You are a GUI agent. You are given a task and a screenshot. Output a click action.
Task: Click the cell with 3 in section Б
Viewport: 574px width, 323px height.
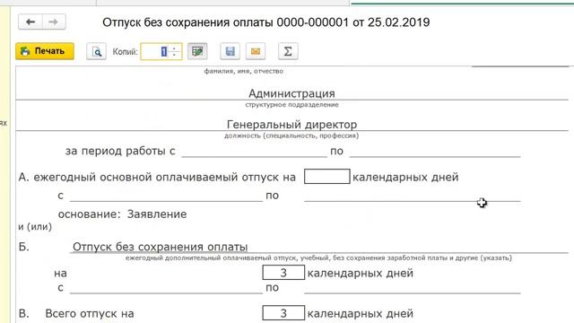(283, 273)
